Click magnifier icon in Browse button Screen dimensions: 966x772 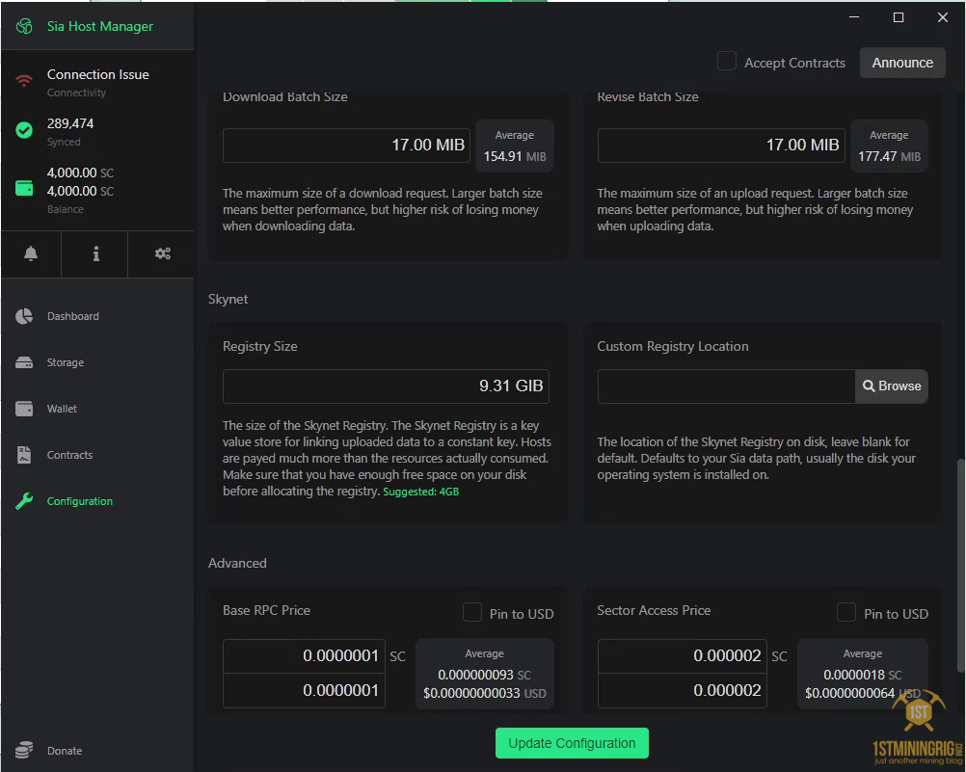(x=869, y=386)
